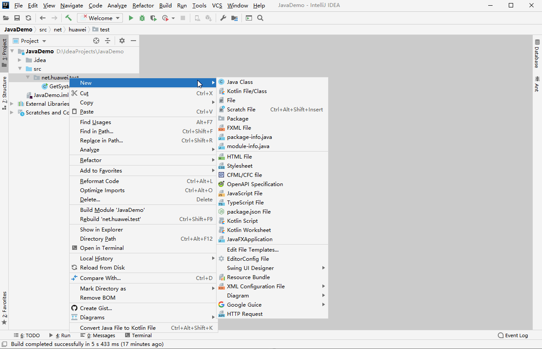Expand the Scratches and Consoles node

click(x=12, y=112)
